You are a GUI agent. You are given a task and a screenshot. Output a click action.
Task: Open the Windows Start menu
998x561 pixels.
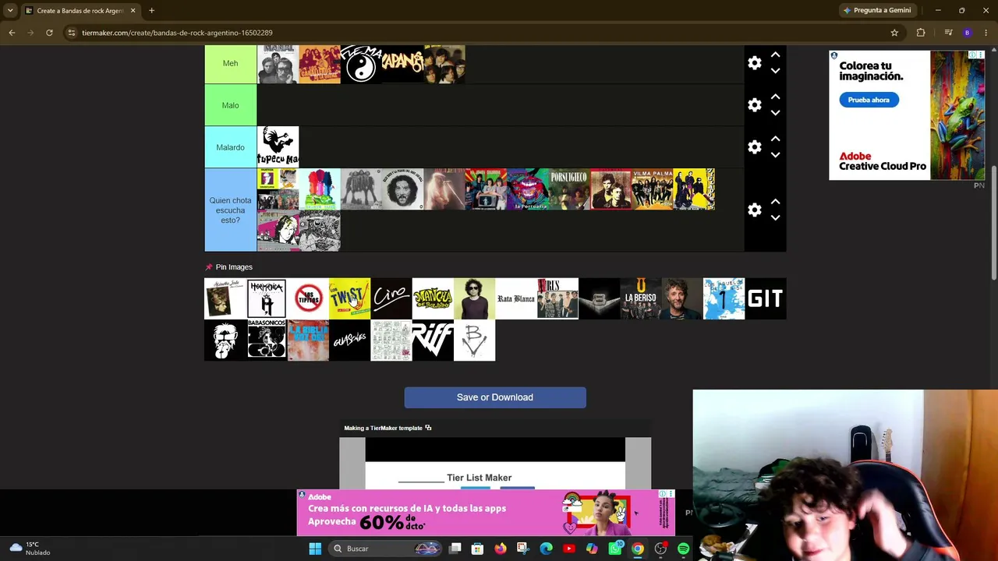click(315, 549)
